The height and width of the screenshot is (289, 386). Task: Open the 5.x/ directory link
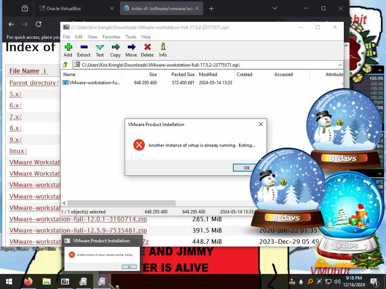[15, 94]
